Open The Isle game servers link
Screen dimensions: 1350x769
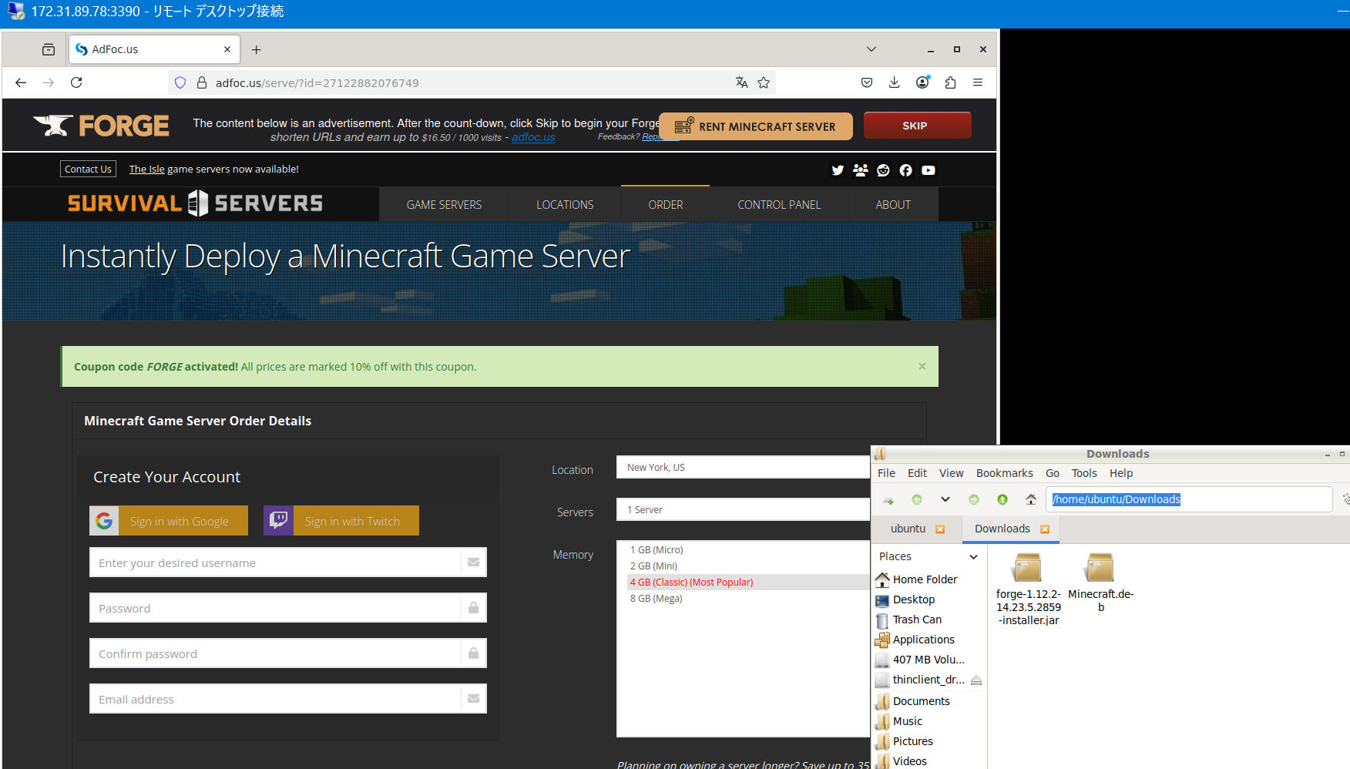[147, 169]
